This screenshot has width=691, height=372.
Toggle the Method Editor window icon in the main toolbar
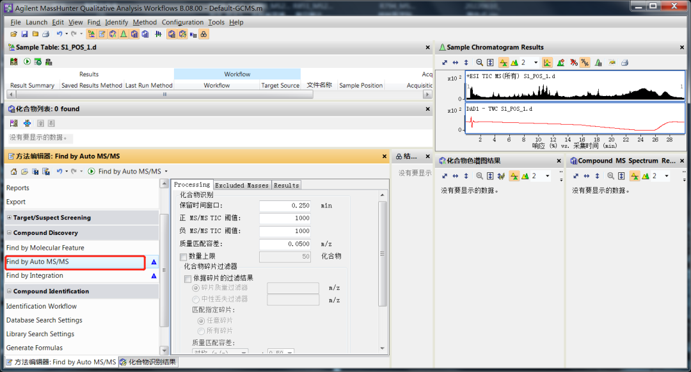(x=102, y=34)
